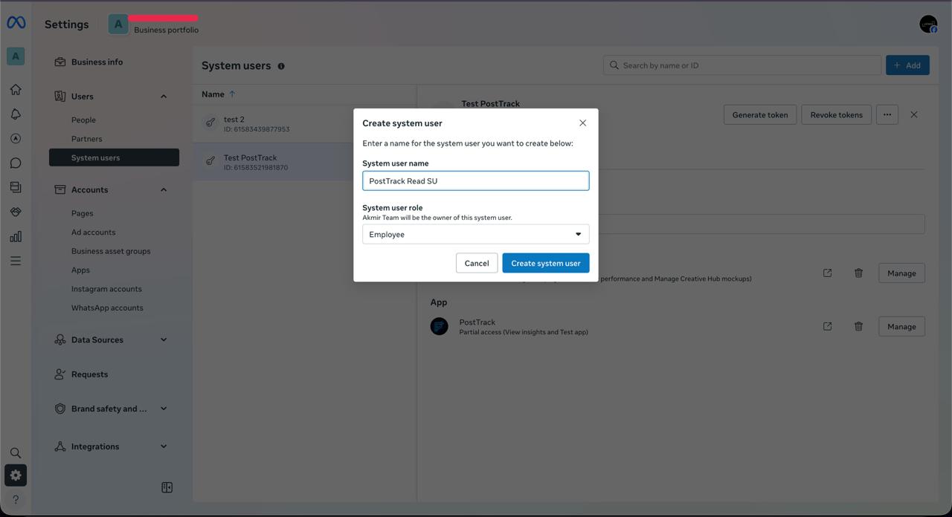This screenshot has width=952, height=517.
Task: Click the PostTrack app avatar
Action: tap(439, 326)
